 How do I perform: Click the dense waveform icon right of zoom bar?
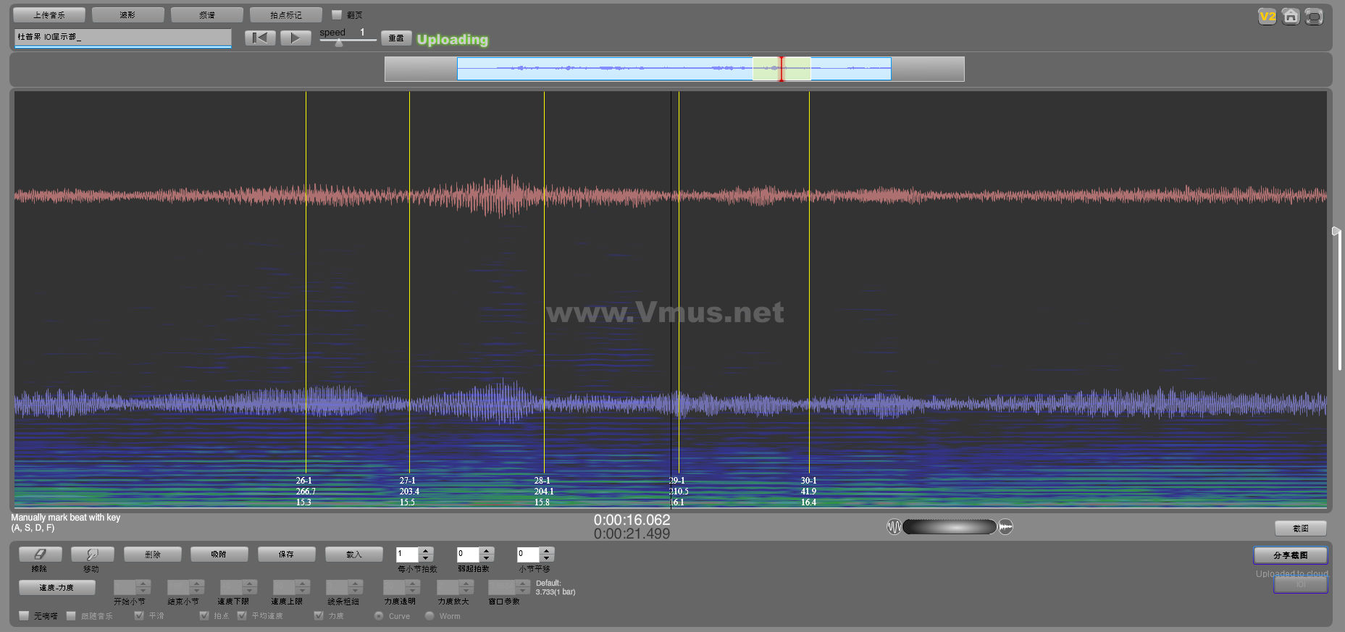(x=1005, y=527)
